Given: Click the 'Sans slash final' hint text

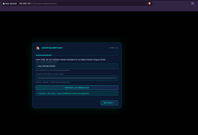Looking at the screenshot, I should coord(53,70).
